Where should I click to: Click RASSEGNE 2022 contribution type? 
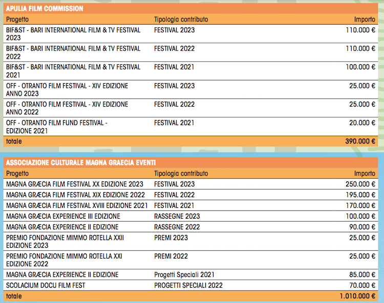177,227
